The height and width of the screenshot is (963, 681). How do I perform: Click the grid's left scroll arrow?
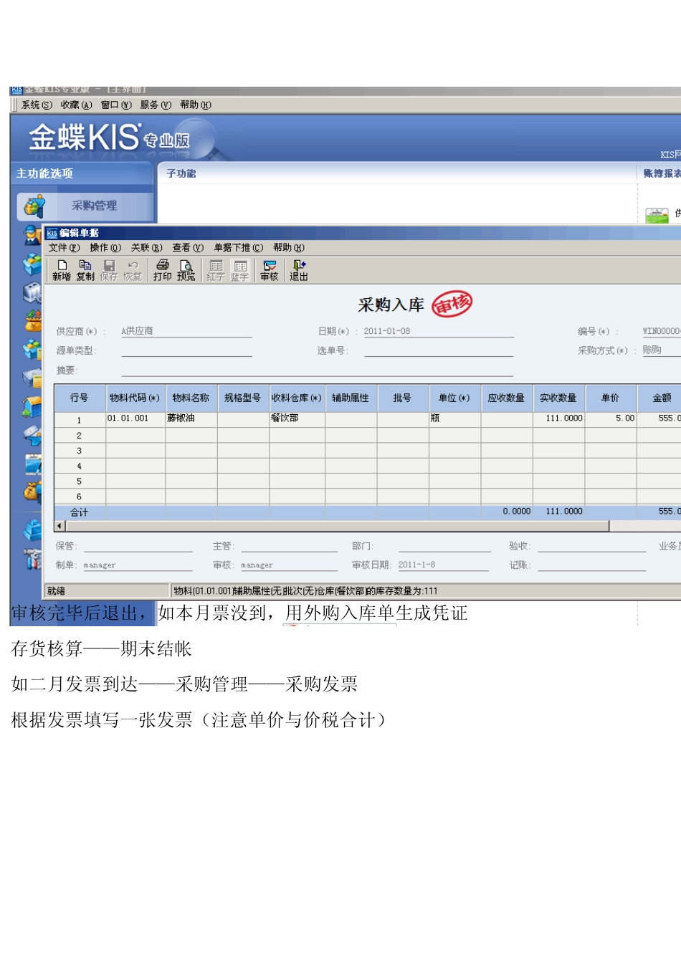coord(59,526)
